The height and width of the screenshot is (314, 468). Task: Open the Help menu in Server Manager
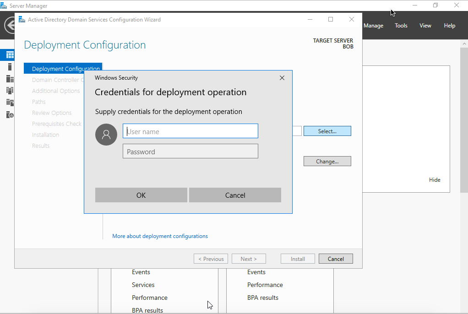[x=449, y=26]
